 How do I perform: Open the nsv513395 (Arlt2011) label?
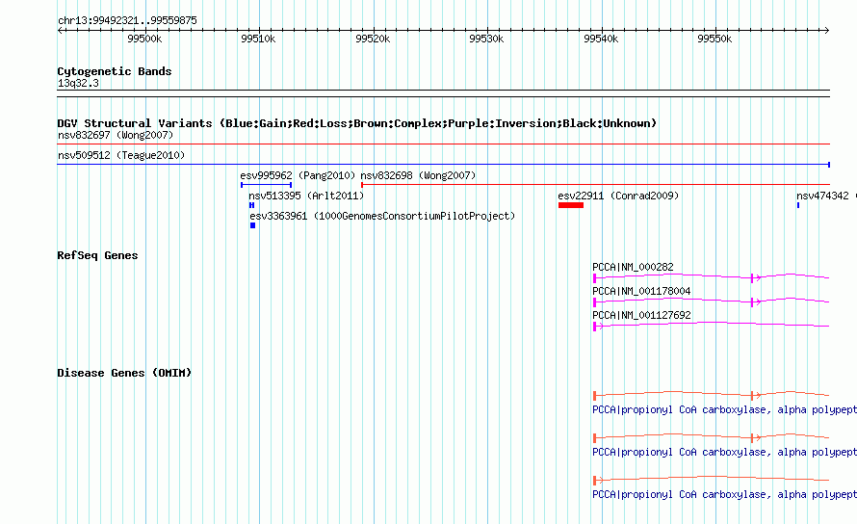tap(306, 196)
